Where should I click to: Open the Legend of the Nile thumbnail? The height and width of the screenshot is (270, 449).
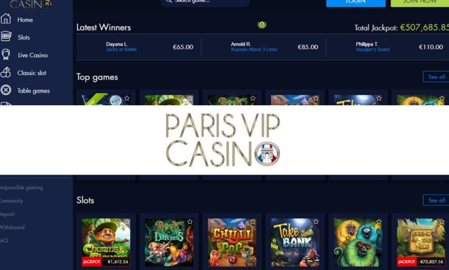click(x=421, y=242)
